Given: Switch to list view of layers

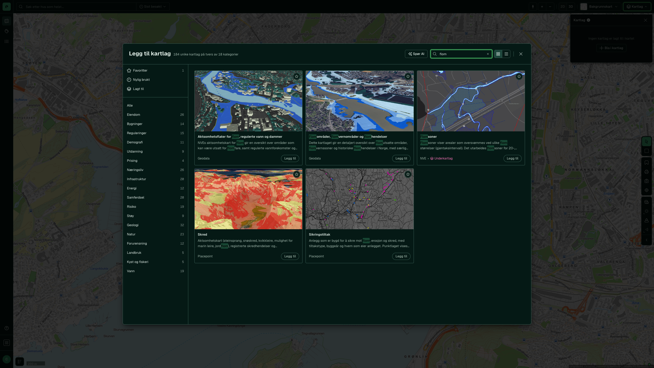Looking at the screenshot, I should point(506,54).
